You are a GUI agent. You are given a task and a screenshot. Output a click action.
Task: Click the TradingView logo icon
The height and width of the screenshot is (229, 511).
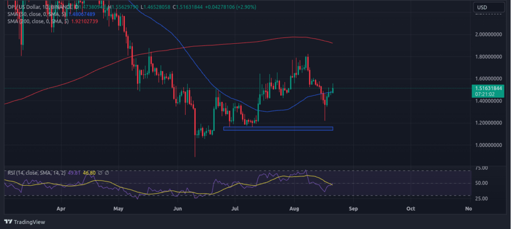click(x=9, y=222)
